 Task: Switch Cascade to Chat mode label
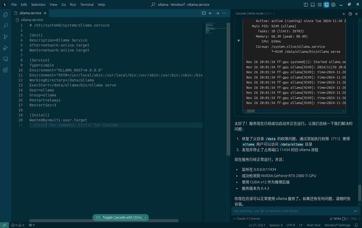click(353, 219)
